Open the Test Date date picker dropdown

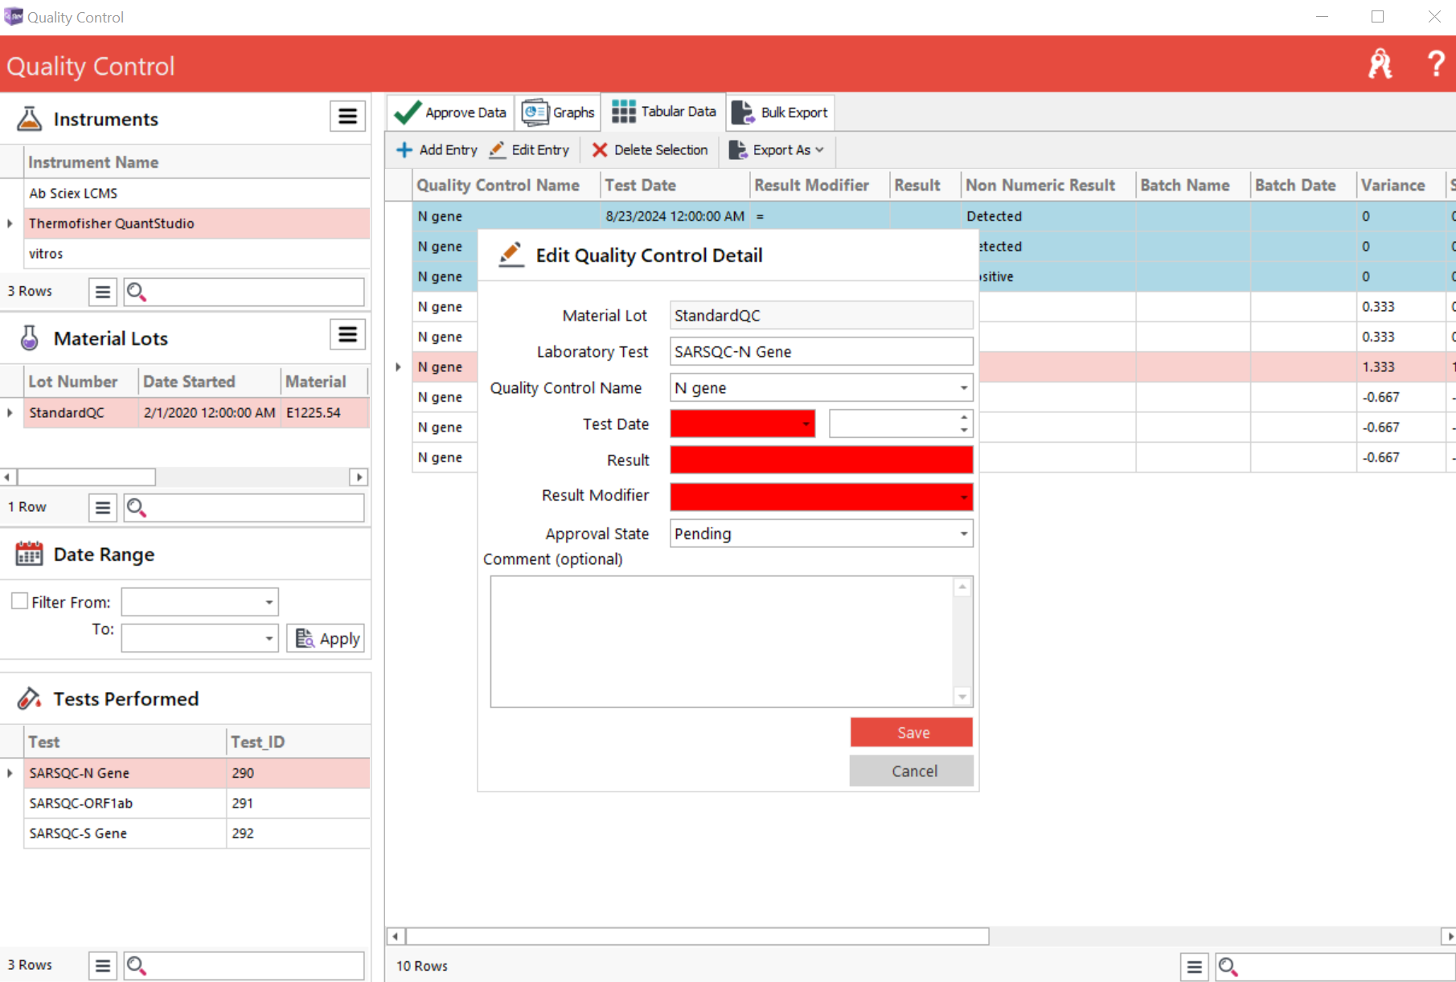[x=806, y=424]
